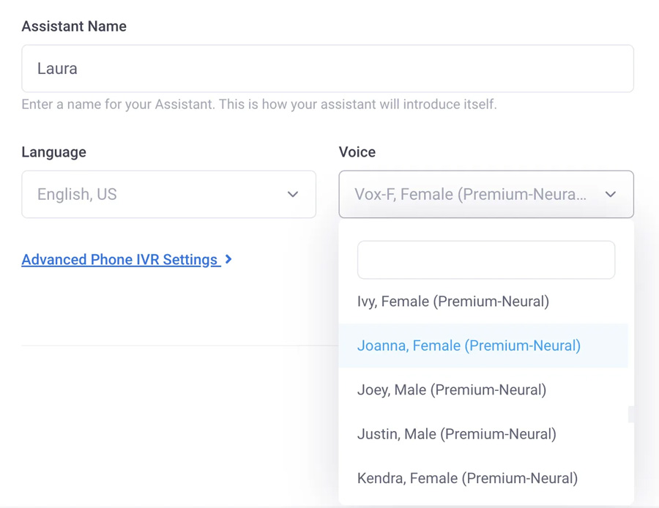
Task: Choose Kendra, Female voice option
Action: pyautogui.click(x=467, y=478)
